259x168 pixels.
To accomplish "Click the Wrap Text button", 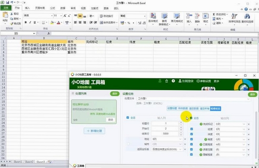I will tap(106, 16).
